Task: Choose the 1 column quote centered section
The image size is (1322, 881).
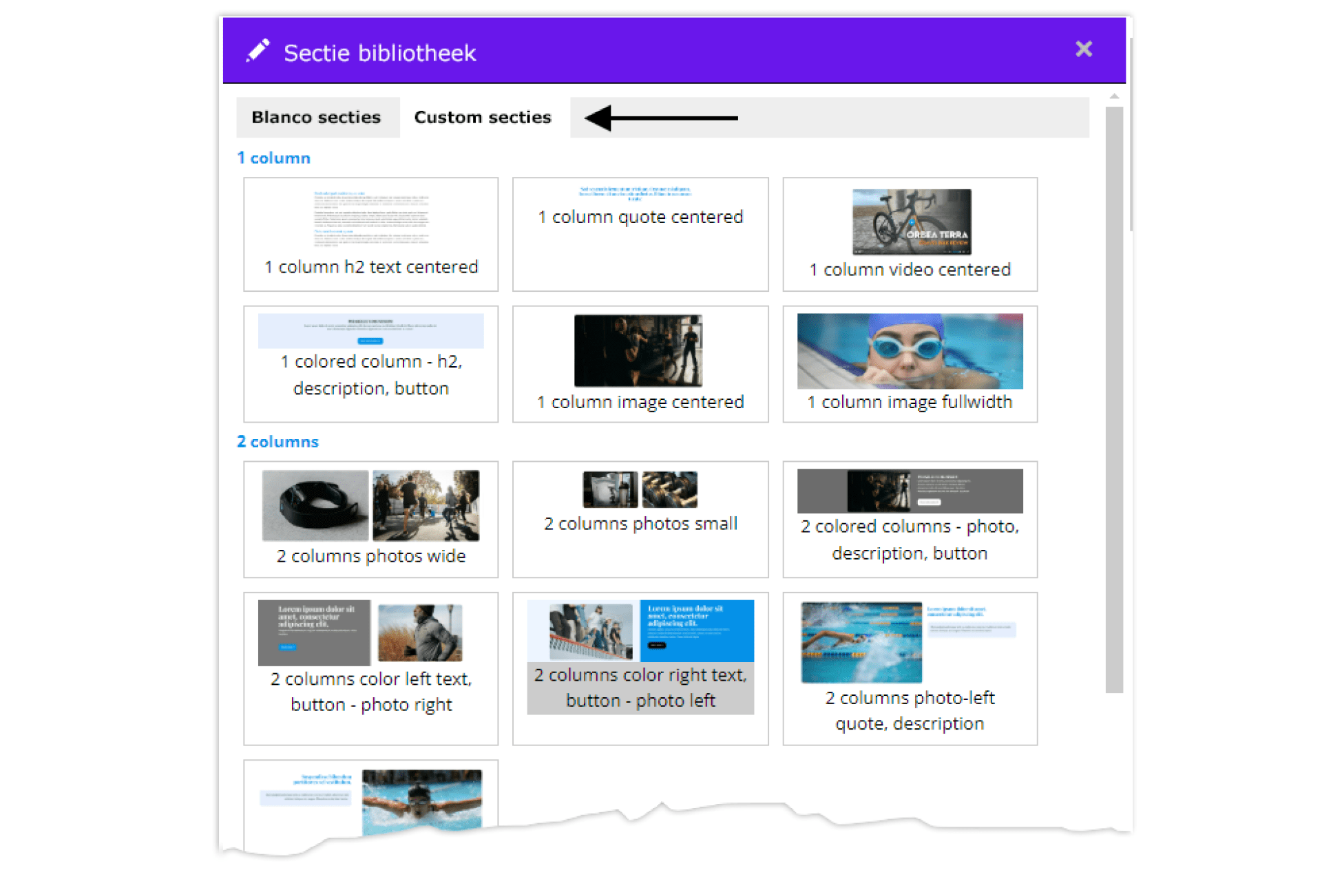Action: 640,234
